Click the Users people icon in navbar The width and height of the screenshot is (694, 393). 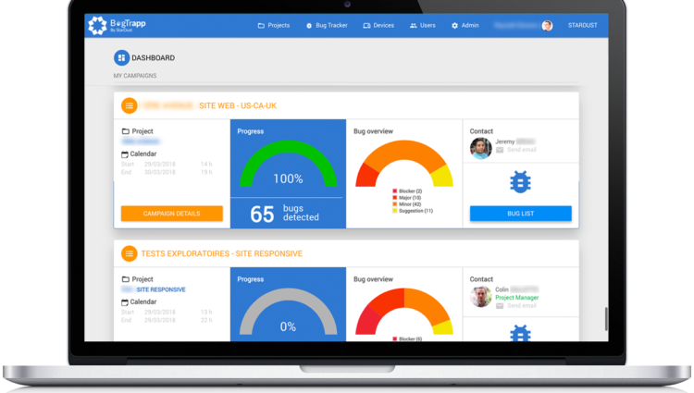point(414,26)
